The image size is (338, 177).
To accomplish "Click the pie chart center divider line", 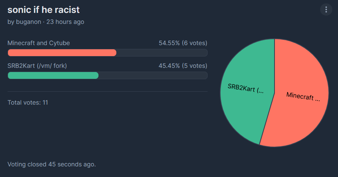I will pos(275,66).
